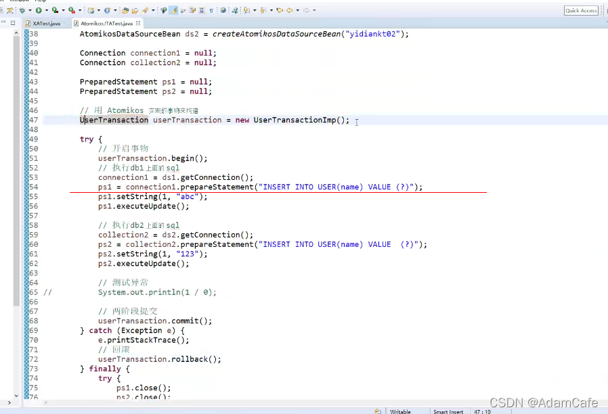
Task: Select the AtomikosJTATest.java tab
Action: pyautogui.click(x=106, y=24)
